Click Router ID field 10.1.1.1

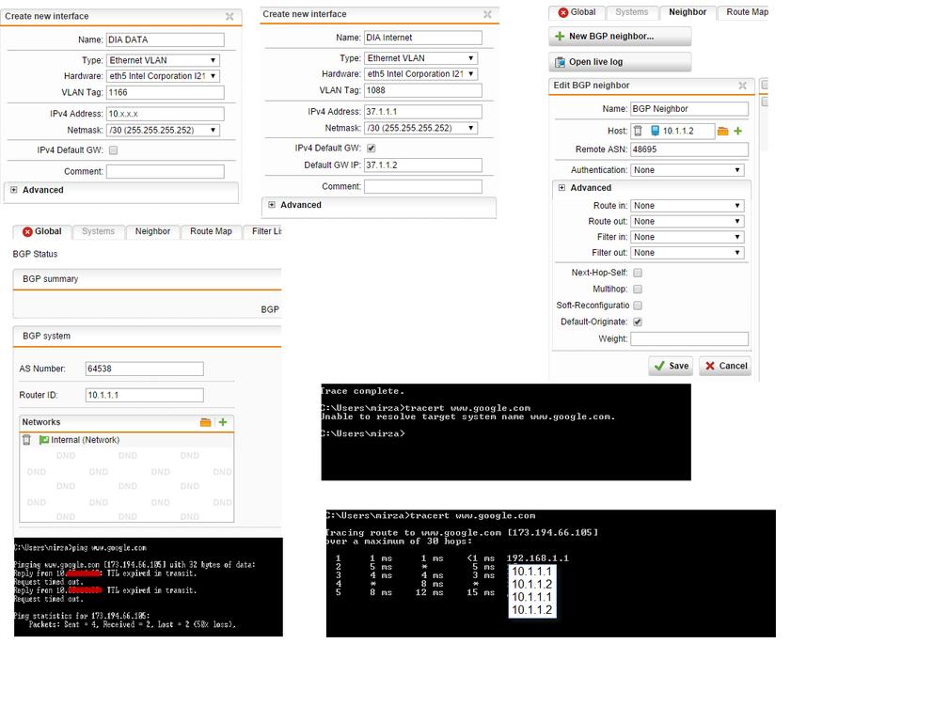coord(145,395)
